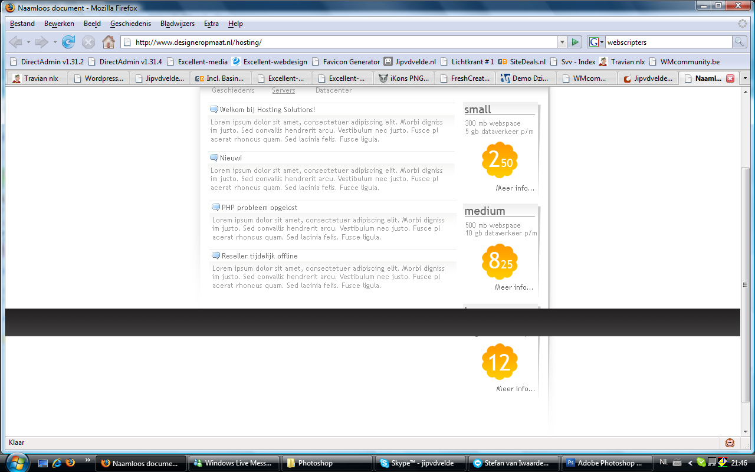This screenshot has width=755, height=472.
Task: Click speech bubble icon beside PHP probleem opgelost
Action: [x=216, y=207]
